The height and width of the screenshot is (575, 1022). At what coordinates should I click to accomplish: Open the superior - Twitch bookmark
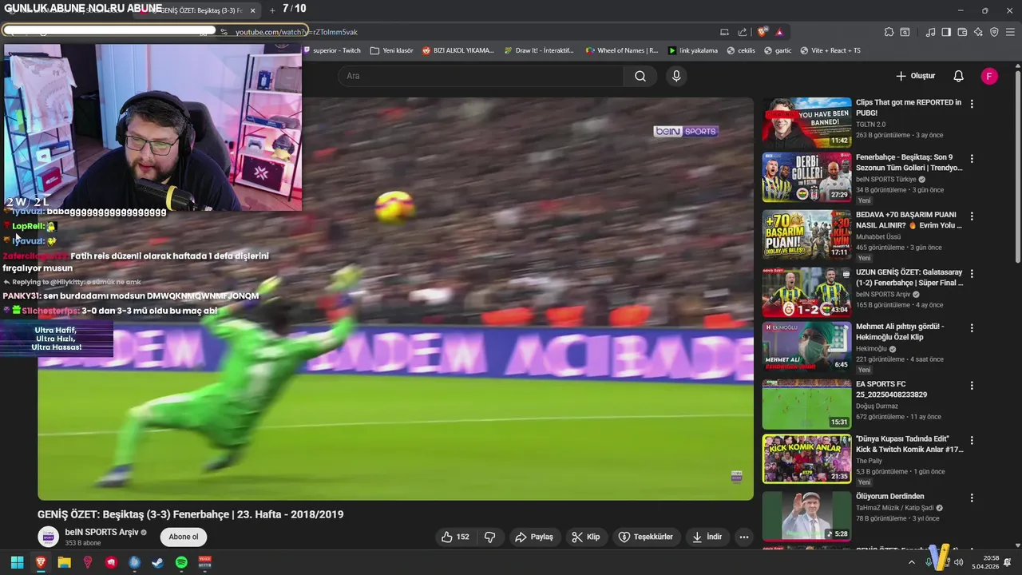pos(331,50)
